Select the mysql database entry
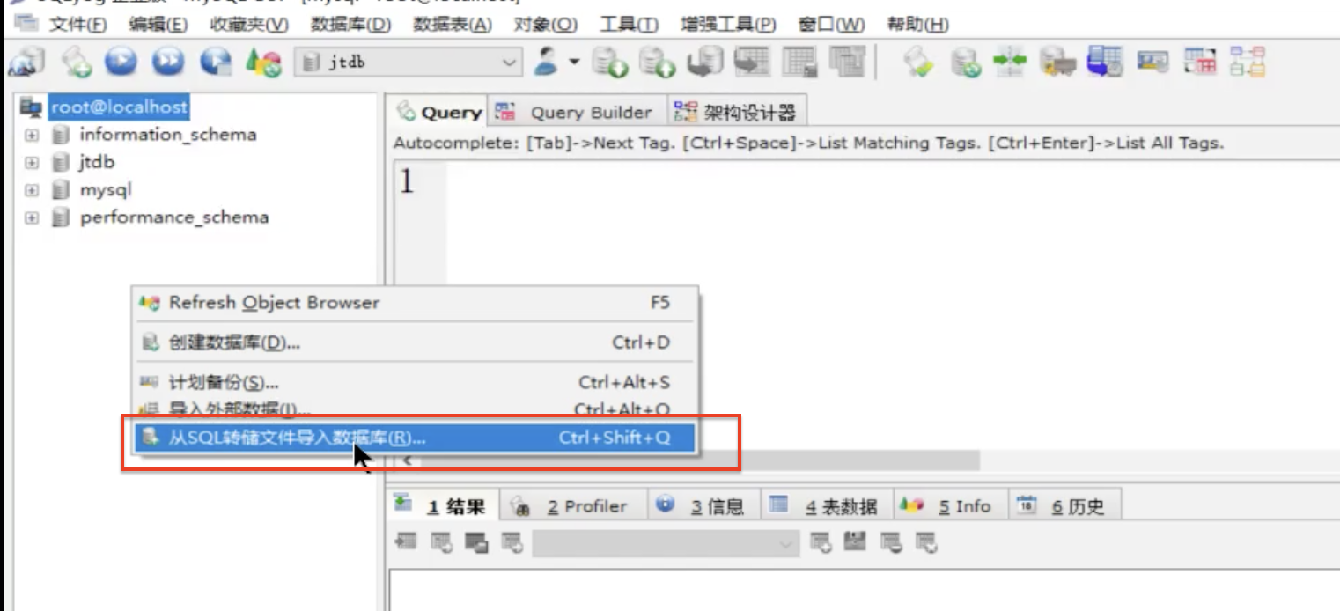This screenshot has width=1340, height=611. [105, 189]
